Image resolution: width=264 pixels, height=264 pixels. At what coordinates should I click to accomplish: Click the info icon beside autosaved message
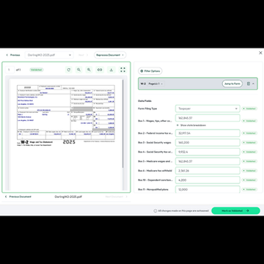155,210
